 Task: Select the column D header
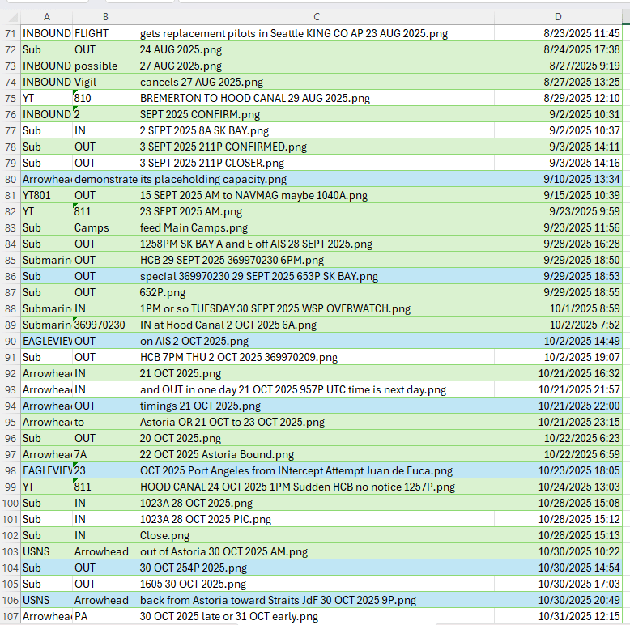[x=559, y=17]
